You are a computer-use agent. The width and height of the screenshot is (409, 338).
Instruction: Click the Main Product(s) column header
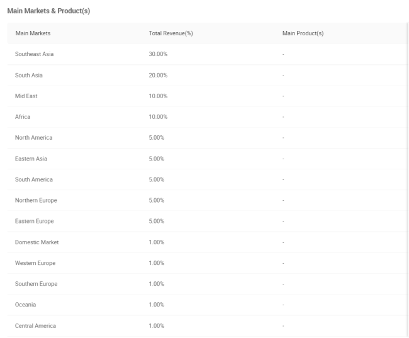coord(303,33)
